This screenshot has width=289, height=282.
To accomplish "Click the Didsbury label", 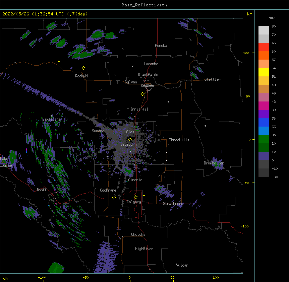I will (129, 144).
